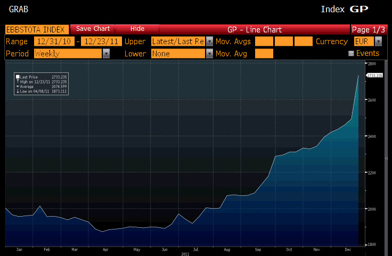Click the Hide button
Screen dimensions: 392x256
[137, 29]
